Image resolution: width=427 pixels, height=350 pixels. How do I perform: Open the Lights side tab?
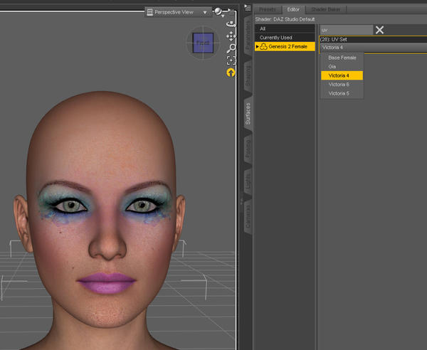[248, 181]
